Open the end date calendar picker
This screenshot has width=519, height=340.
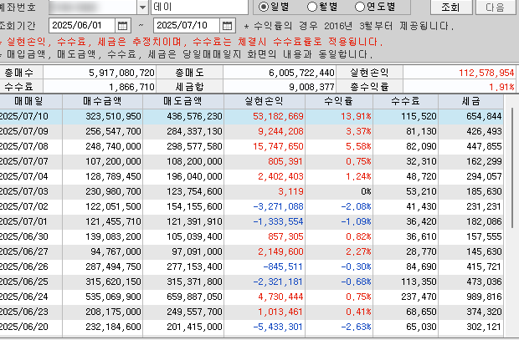tap(227, 26)
